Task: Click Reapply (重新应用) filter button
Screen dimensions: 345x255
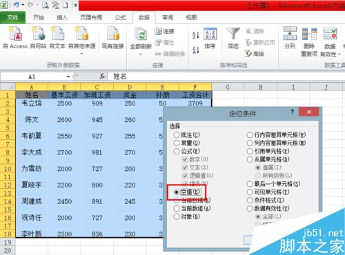Action: 260,42
